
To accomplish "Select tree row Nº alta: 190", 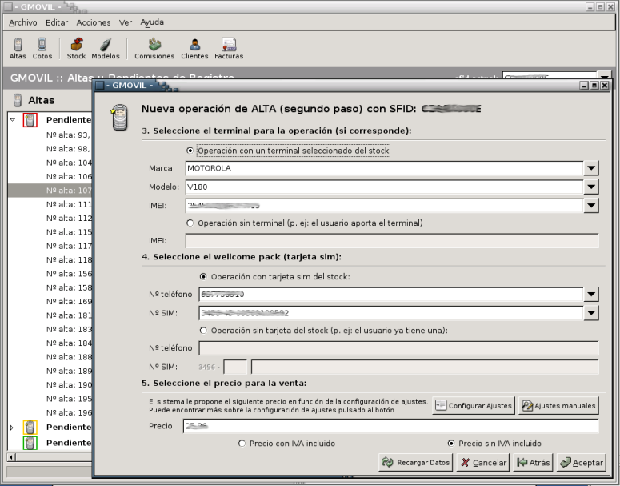I will 69,384.
